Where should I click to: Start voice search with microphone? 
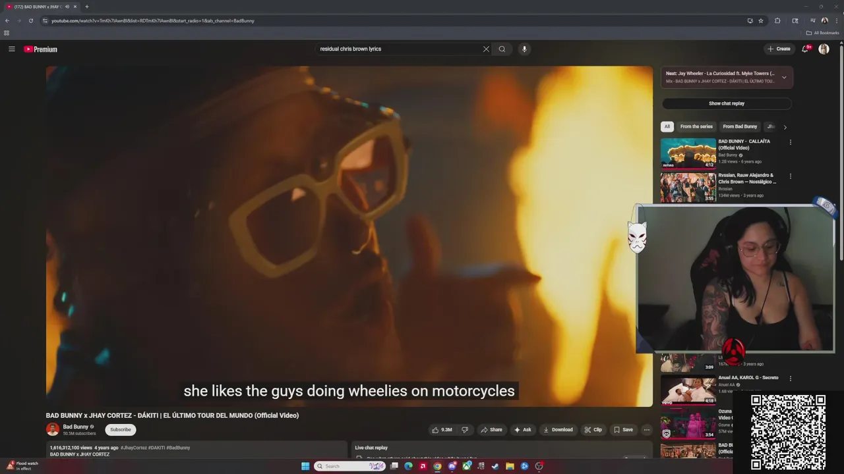click(x=524, y=49)
